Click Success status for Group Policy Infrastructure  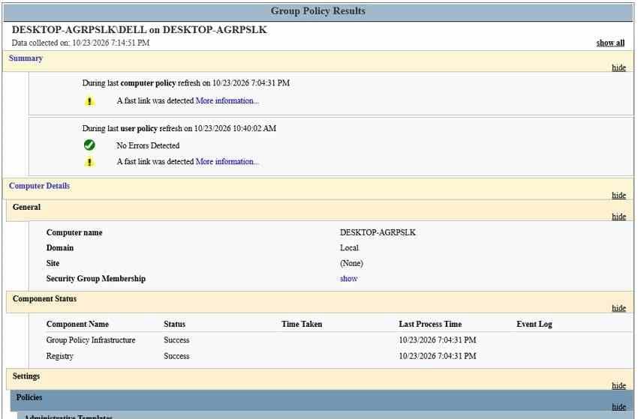(x=176, y=340)
